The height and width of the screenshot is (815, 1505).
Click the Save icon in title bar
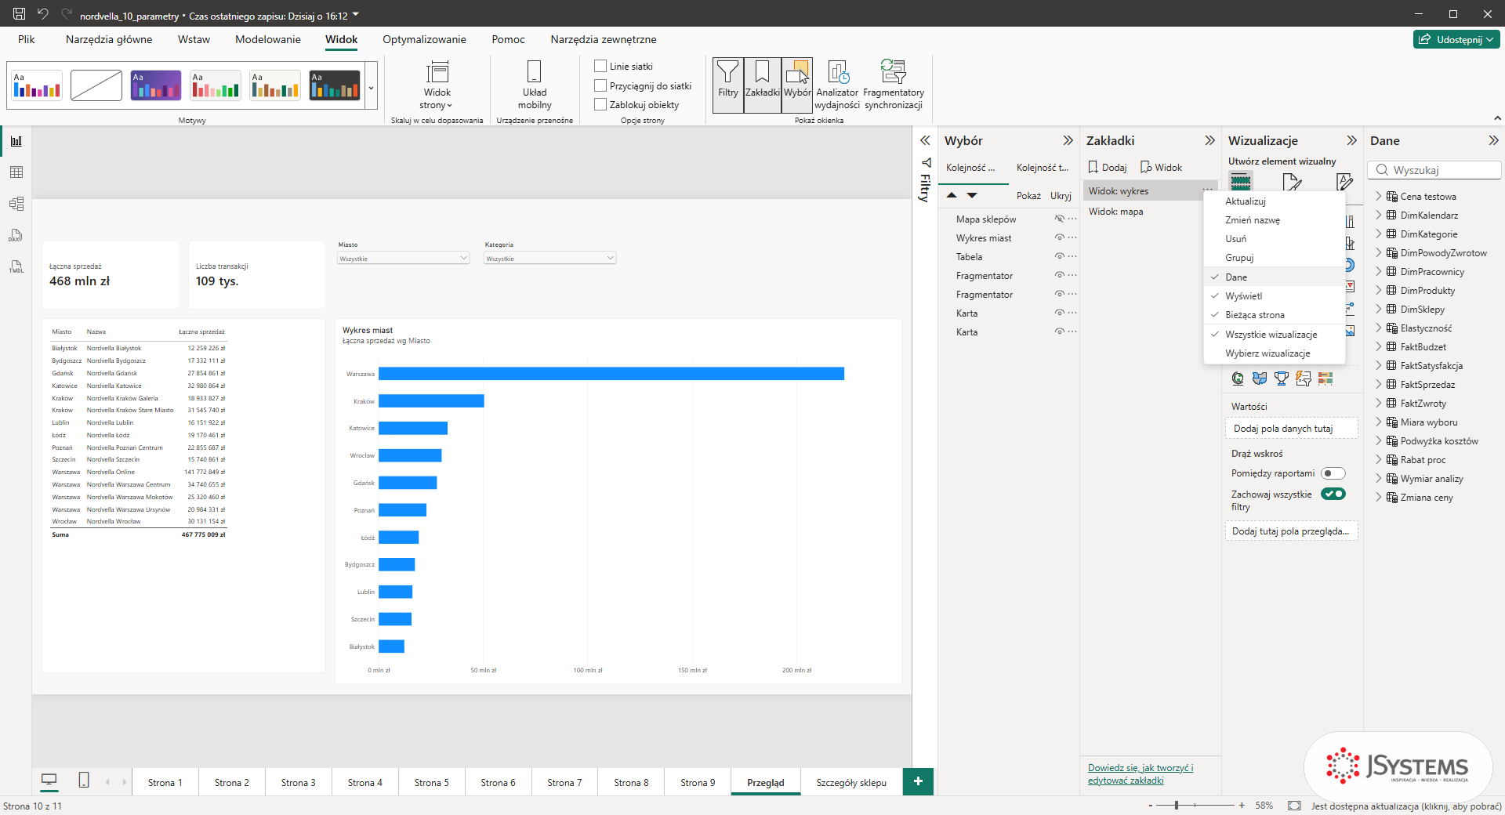point(20,14)
